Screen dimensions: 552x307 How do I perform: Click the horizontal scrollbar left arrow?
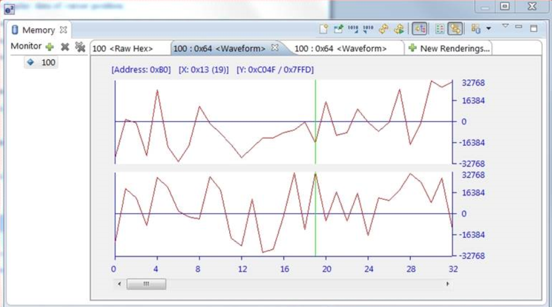(x=119, y=284)
